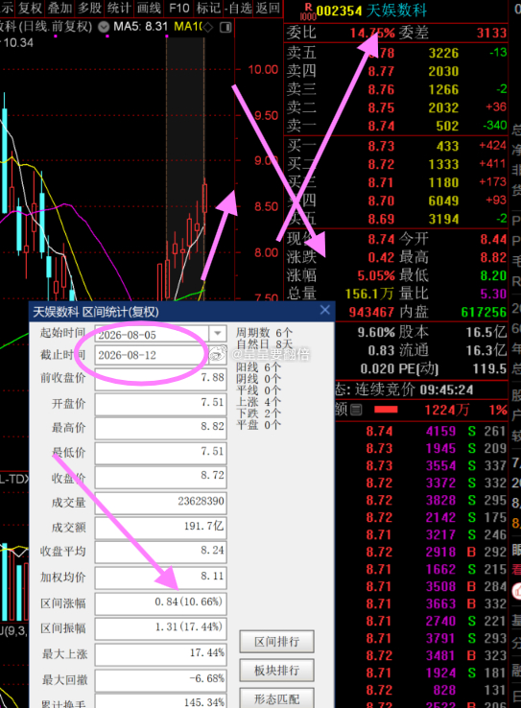Viewport: 521px width, 708px height.
Task: Select the 统计 toolbar item
Action: point(119,8)
